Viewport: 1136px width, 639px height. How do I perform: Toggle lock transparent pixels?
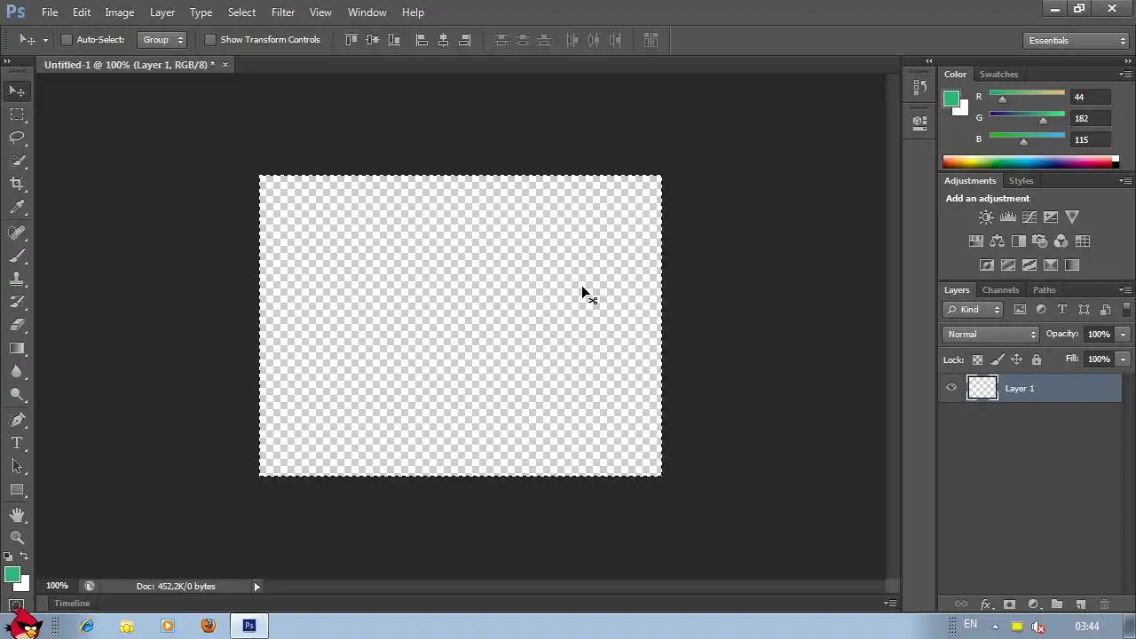(x=977, y=359)
